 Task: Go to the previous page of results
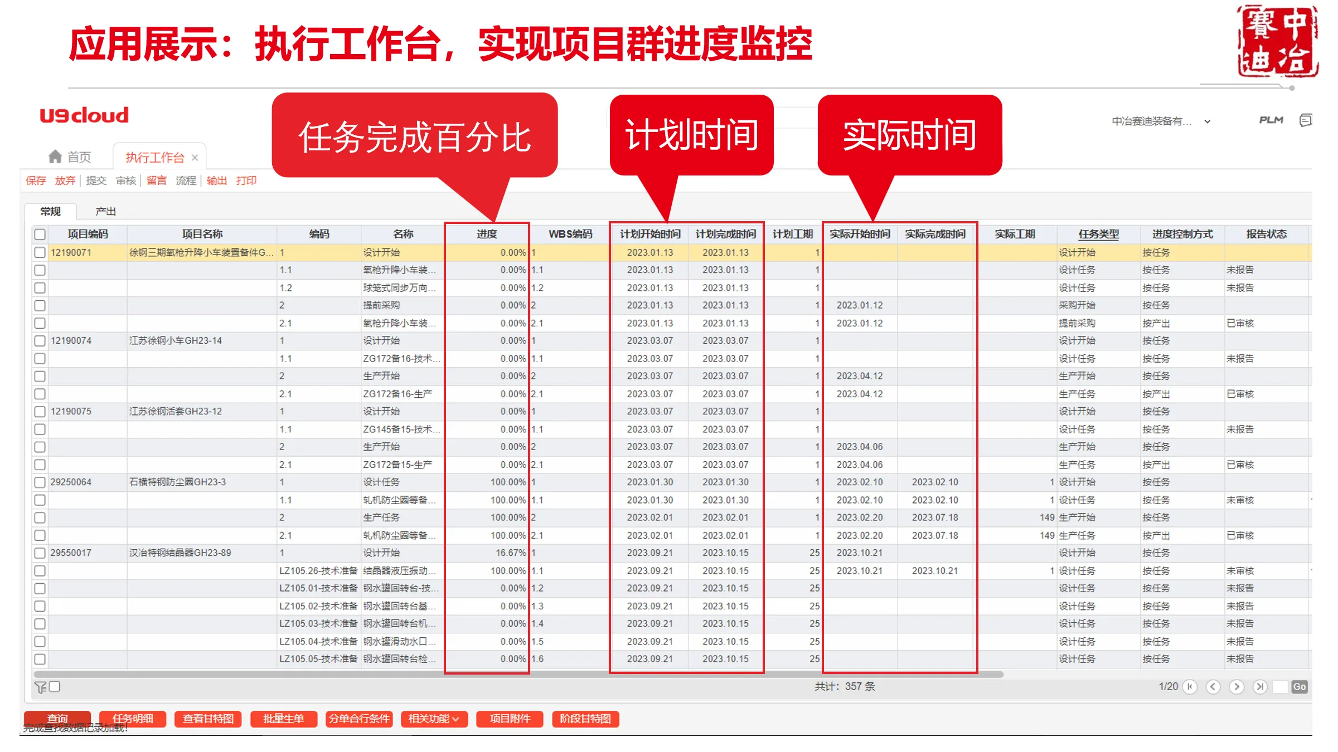tap(1213, 687)
